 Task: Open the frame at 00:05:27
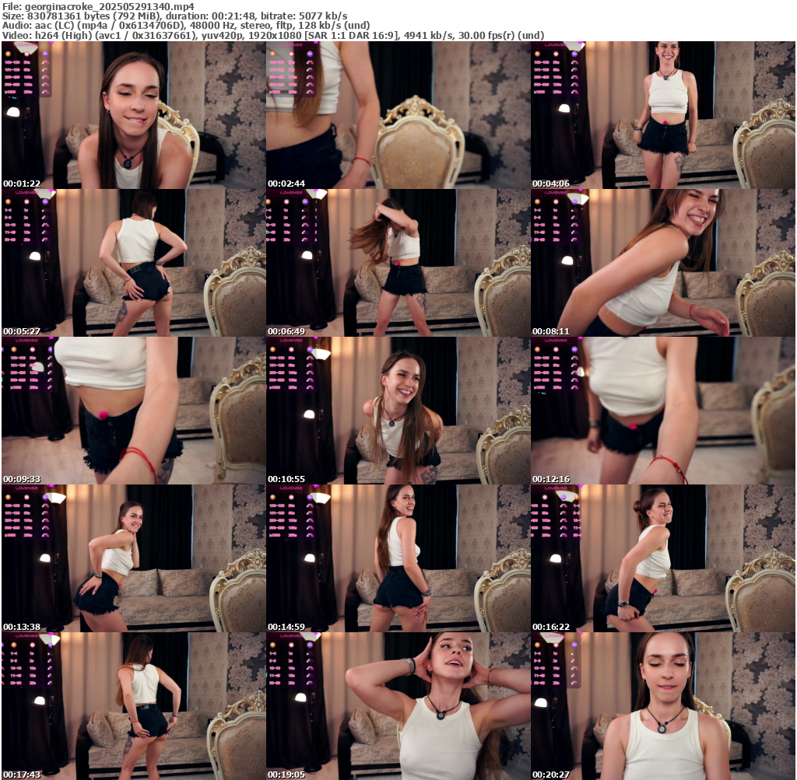pyautogui.click(x=133, y=263)
